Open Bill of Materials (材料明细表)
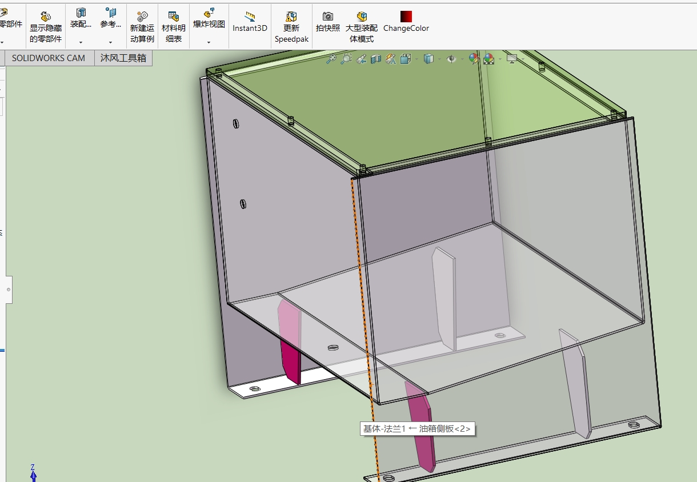Viewport: 697px width, 482px height. click(174, 27)
